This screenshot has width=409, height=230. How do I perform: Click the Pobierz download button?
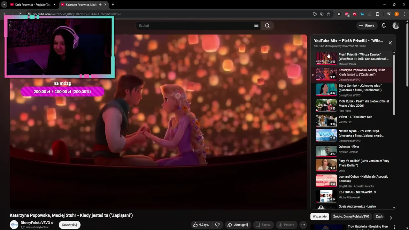click(x=286, y=225)
